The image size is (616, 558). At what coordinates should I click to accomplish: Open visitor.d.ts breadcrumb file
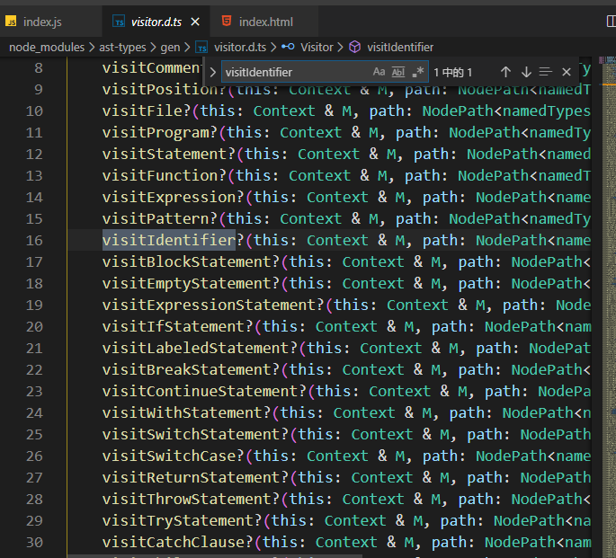click(x=240, y=48)
